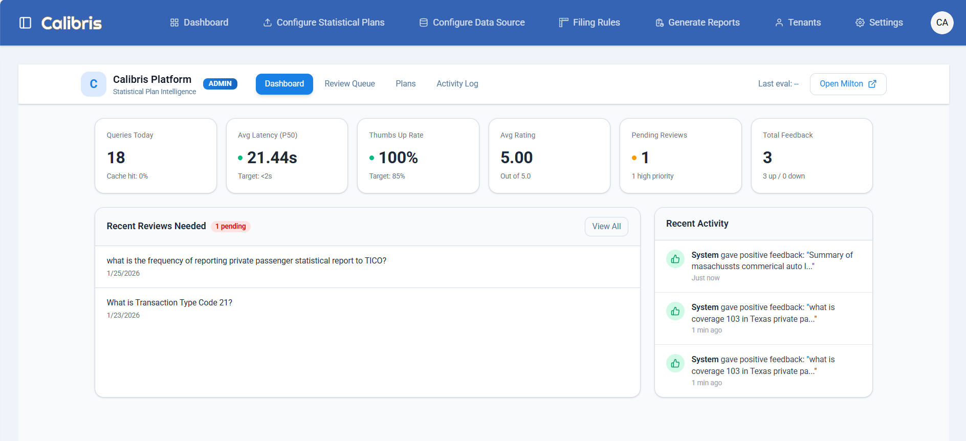The image size is (966, 441).
Task: Click the Open Milton button
Action: [x=848, y=84]
